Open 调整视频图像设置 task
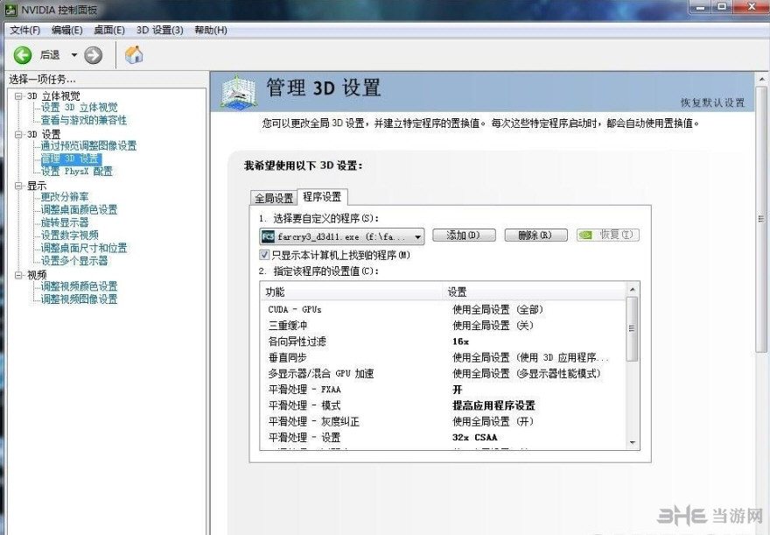Image resolution: width=770 pixels, height=535 pixels. 79,299
